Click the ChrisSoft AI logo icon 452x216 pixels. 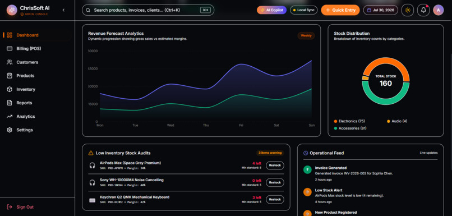[12, 10]
